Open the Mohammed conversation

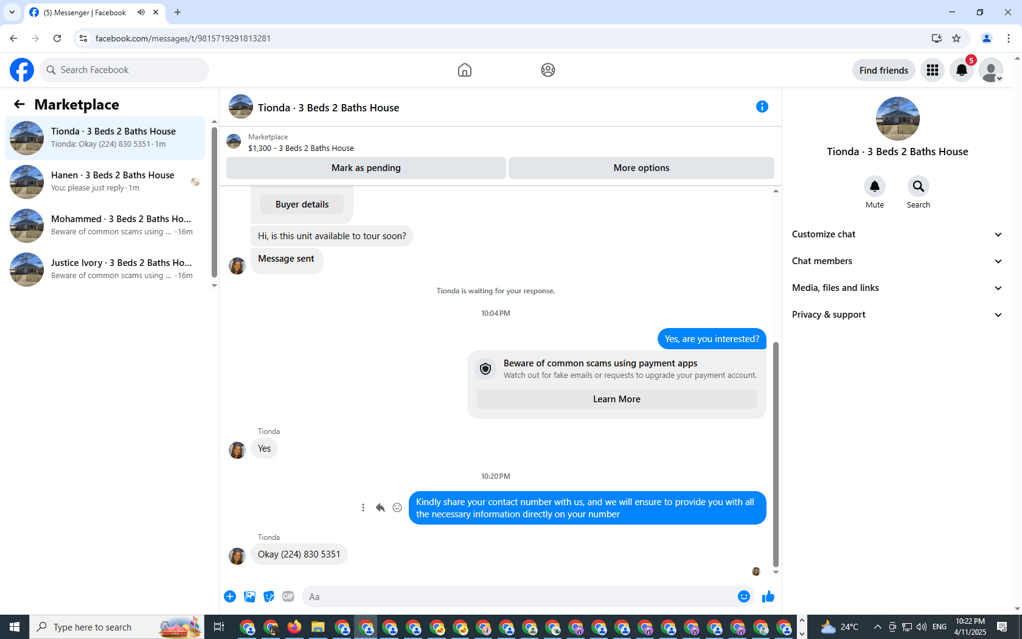click(x=105, y=226)
